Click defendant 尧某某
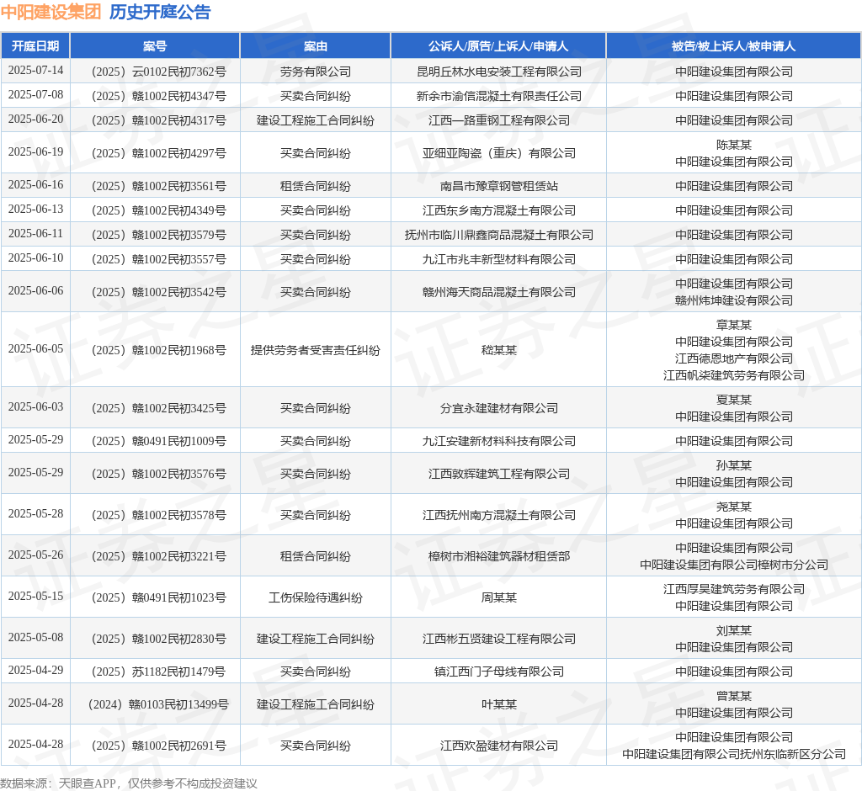Image resolution: width=862 pixels, height=791 pixels. (x=734, y=507)
